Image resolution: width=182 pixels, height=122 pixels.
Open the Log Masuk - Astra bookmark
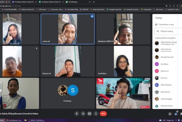(x=172, y=10)
